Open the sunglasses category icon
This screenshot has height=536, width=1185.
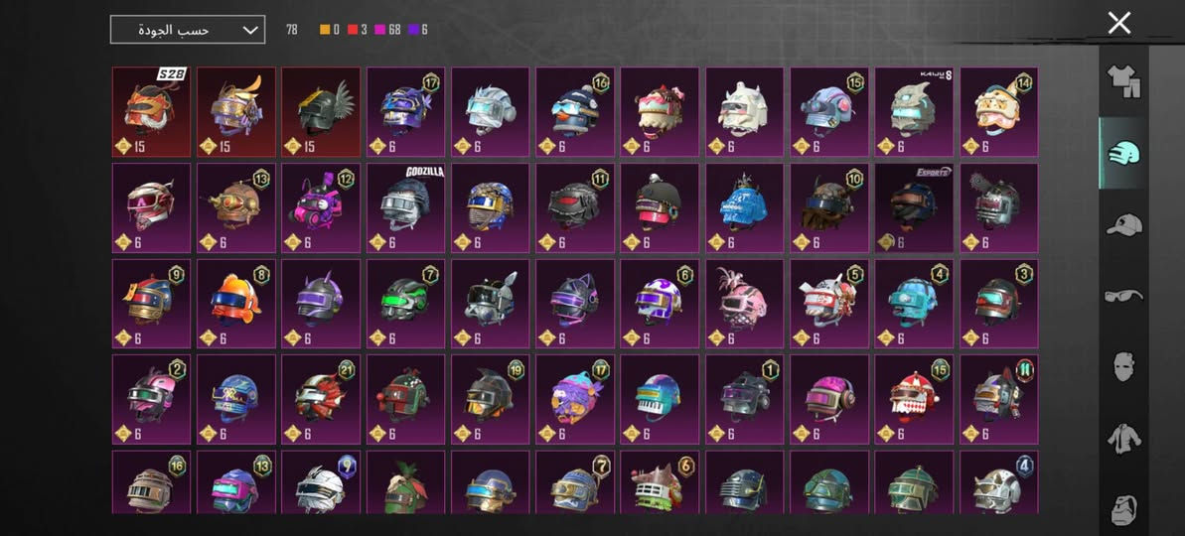[1124, 295]
